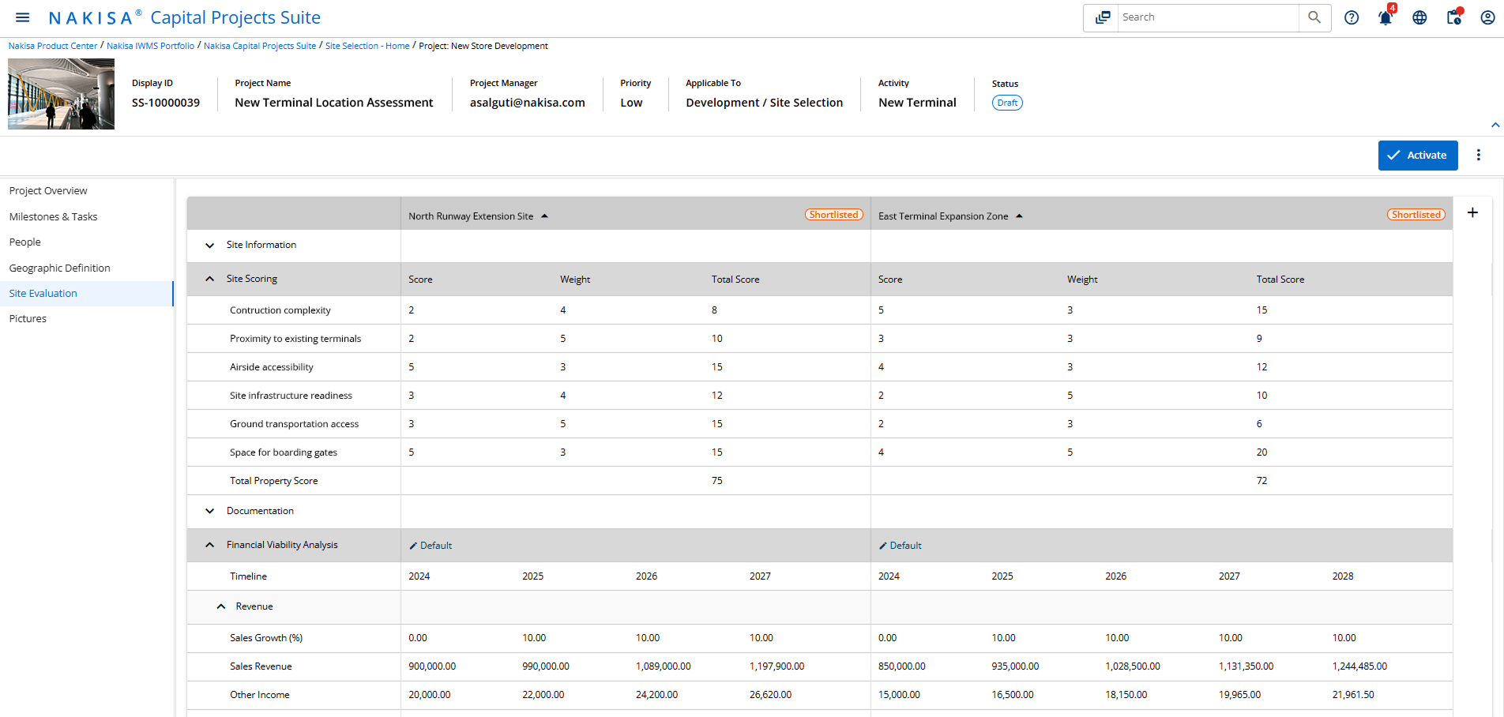Open the more actions kebab menu

1478,155
